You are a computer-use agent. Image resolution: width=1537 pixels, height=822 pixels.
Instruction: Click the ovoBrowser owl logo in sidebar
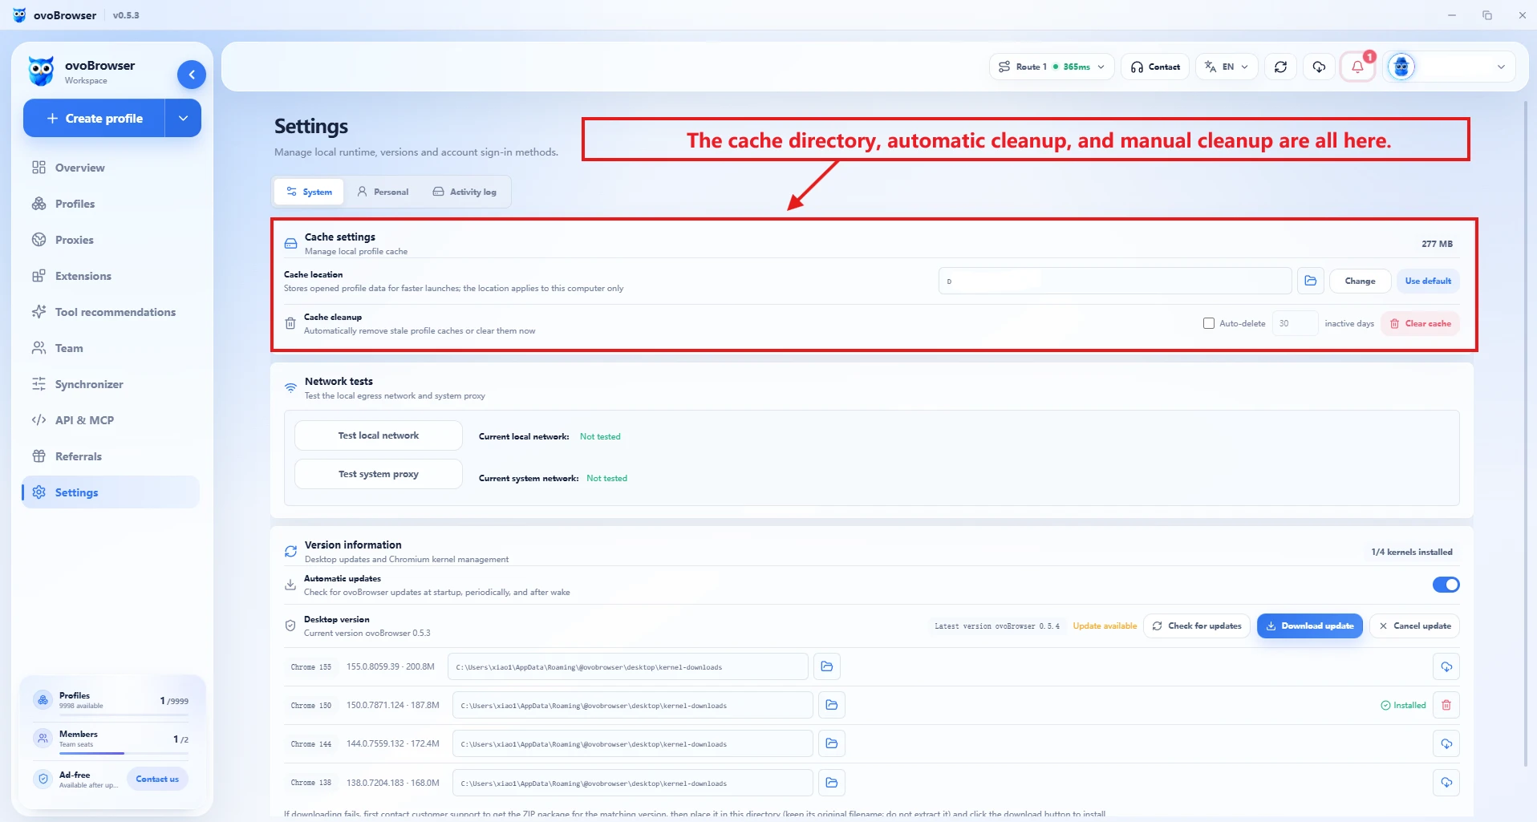coord(41,71)
